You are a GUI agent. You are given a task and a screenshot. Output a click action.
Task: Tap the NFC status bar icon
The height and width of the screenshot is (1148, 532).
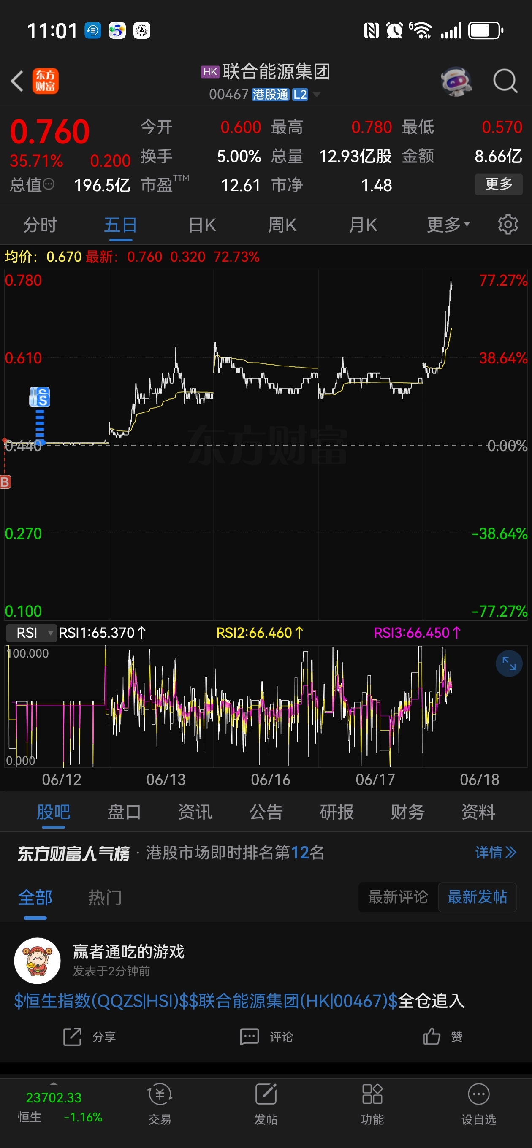[372, 31]
